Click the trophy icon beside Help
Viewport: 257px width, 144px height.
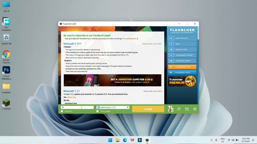click(x=171, y=44)
